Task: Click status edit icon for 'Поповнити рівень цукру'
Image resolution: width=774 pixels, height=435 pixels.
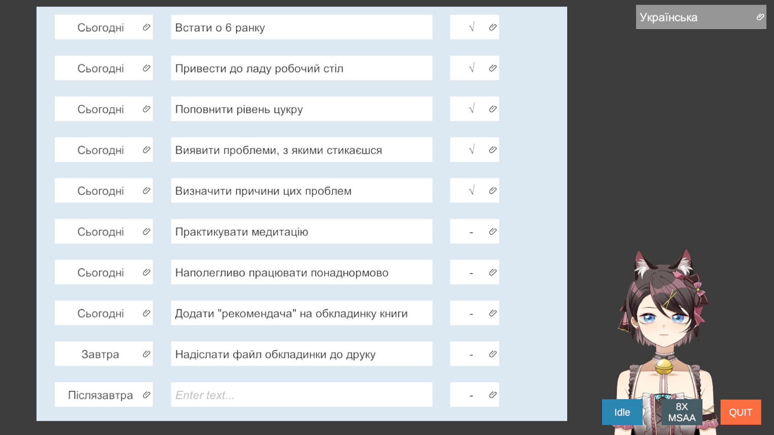Action: pos(492,109)
